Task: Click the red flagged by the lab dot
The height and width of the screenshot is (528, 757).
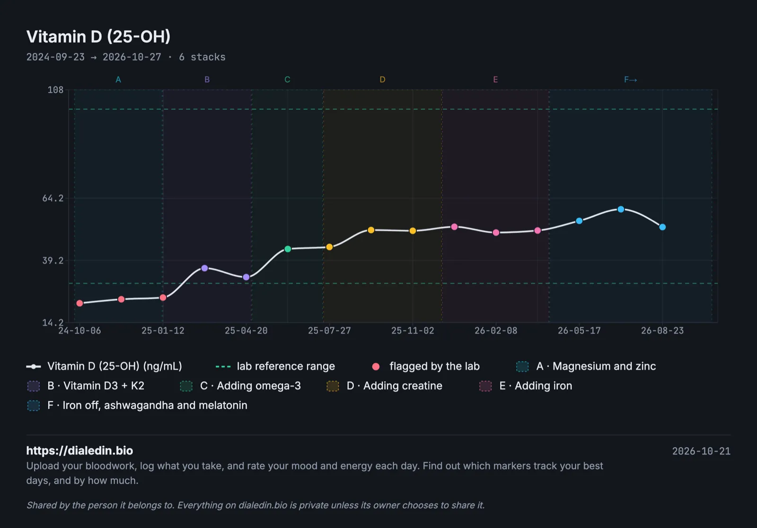Action: 376,366
